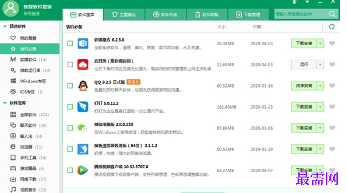Check the QQ 9.2.5 checkbox
Screen dimensions: 347x193
(x=70, y=86)
